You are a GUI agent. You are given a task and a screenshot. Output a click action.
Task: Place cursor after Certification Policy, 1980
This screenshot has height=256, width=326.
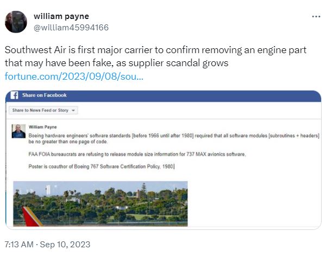tap(174, 167)
